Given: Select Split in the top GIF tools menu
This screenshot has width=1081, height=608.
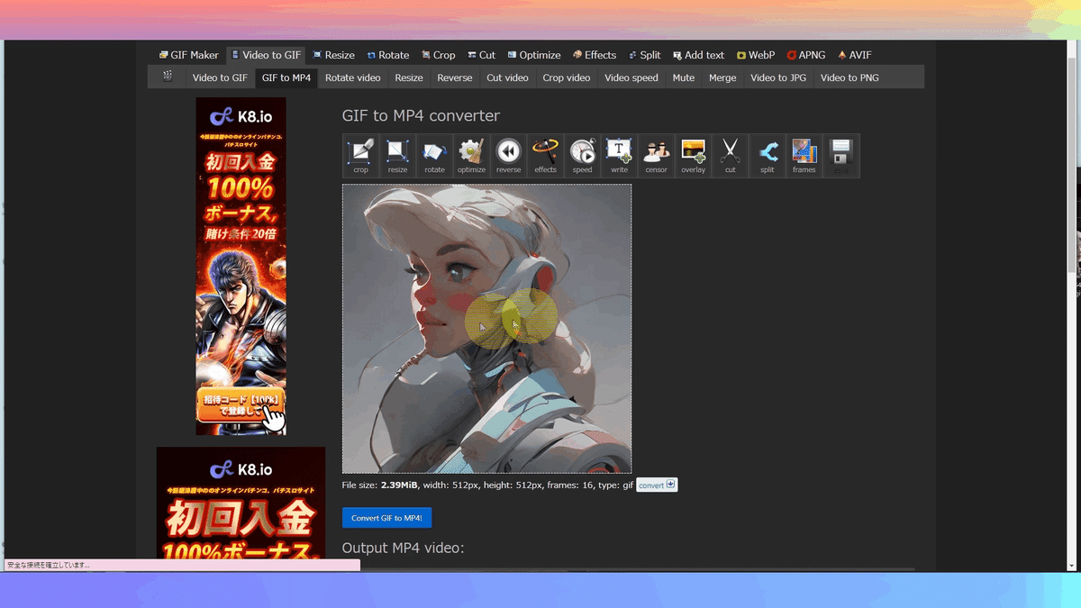Looking at the screenshot, I should (644, 55).
